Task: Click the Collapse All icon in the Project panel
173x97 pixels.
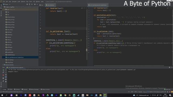Action: 32,4
